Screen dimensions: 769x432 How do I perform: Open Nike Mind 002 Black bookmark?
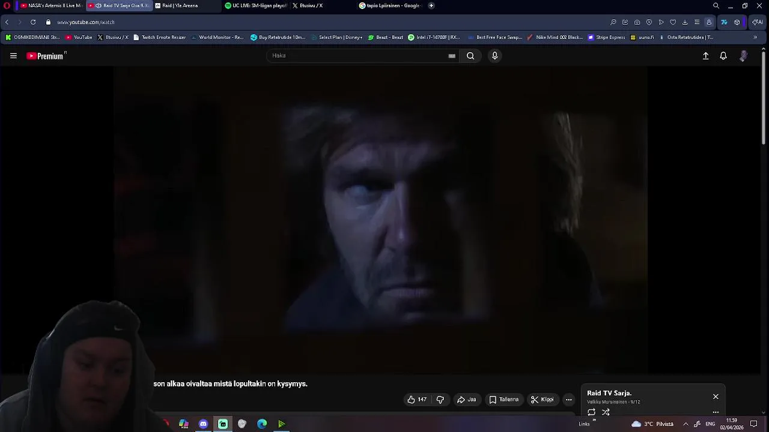[x=555, y=37]
